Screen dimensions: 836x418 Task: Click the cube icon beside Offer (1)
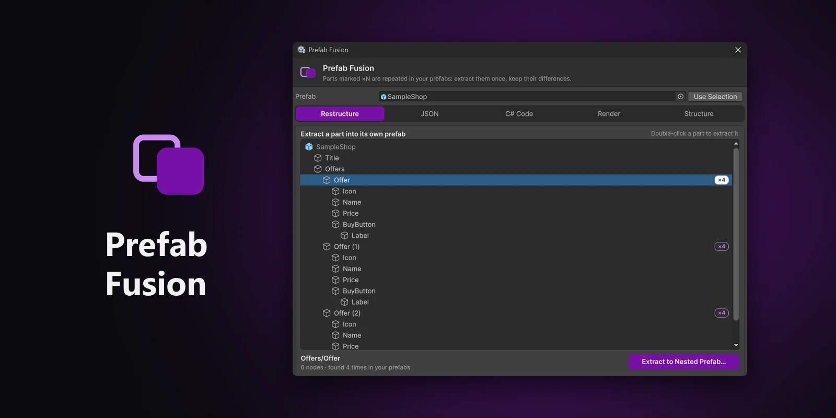click(x=327, y=247)
